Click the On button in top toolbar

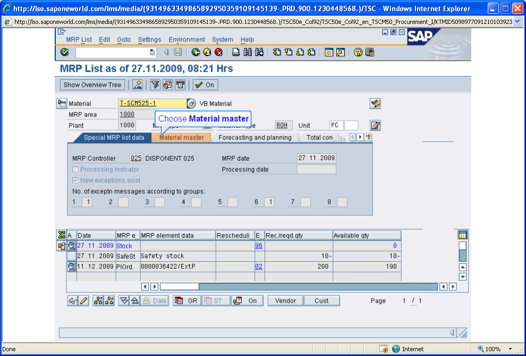[x=206, y=85]
